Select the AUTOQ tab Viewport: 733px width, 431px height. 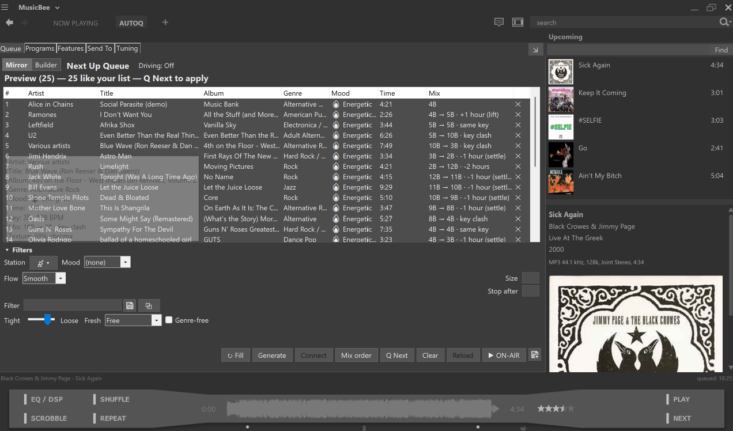(131, 23)
